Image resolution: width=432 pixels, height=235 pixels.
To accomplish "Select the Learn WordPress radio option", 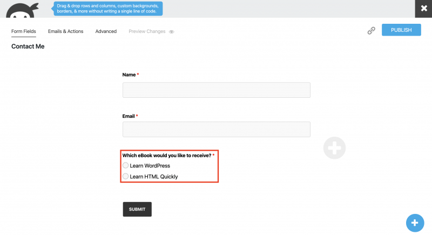I will pyautogui.click(x=126, y=165).
